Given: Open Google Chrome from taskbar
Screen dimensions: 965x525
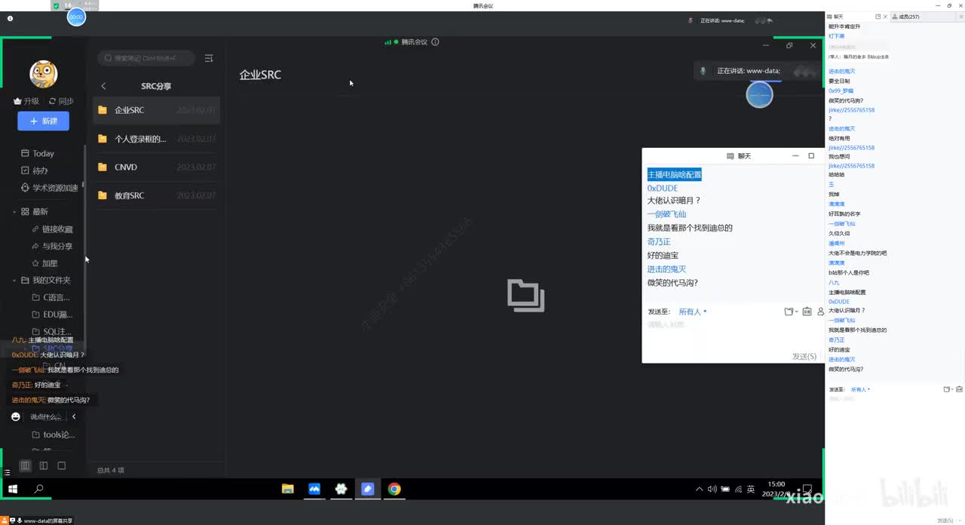Looking at the screenshot, I should 394,489.
